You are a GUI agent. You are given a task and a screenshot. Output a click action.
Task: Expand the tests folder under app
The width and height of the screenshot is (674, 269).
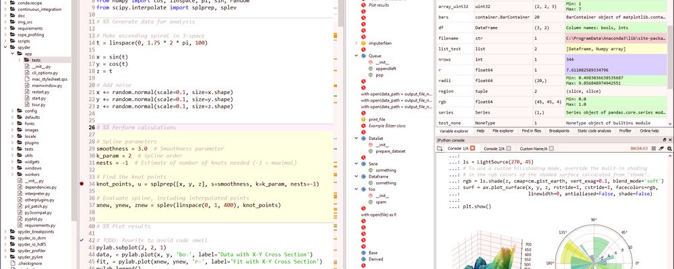point(20,60)
